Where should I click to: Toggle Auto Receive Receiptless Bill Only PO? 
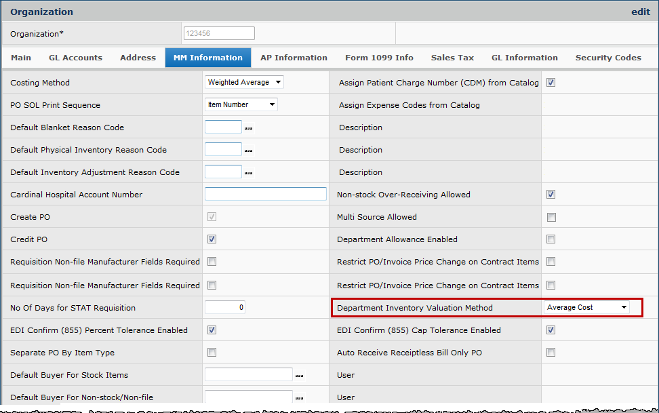(551, 353)
